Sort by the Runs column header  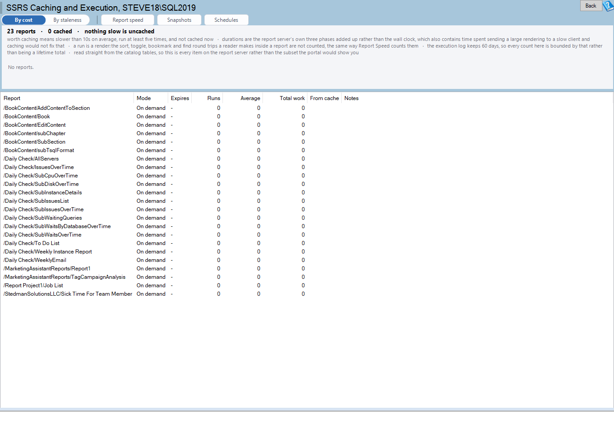[207, 98]
